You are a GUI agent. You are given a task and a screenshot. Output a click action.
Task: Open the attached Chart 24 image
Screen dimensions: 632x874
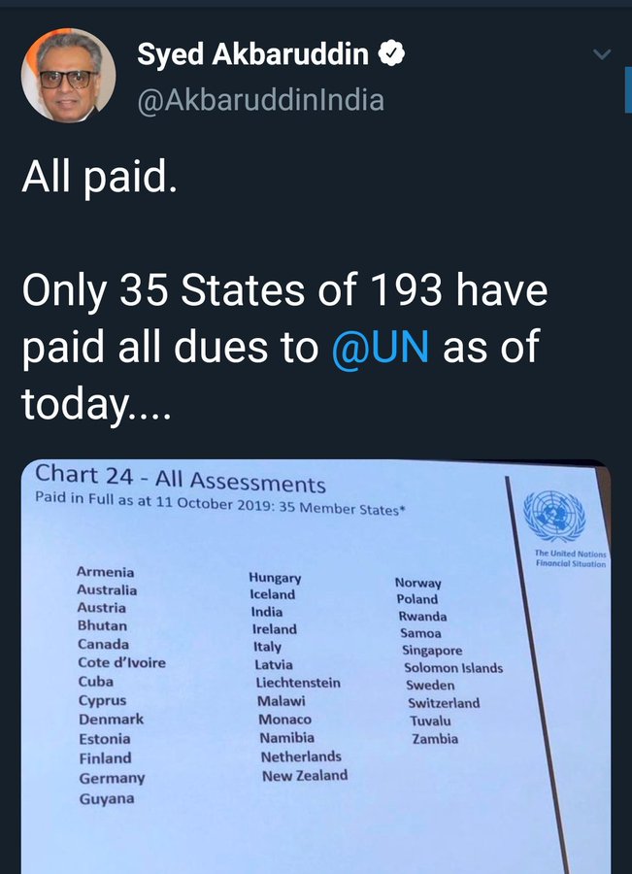click(316, 666)
